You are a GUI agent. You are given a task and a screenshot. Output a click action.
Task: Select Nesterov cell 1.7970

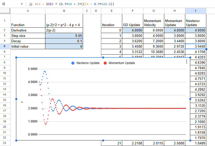point(198,138)
